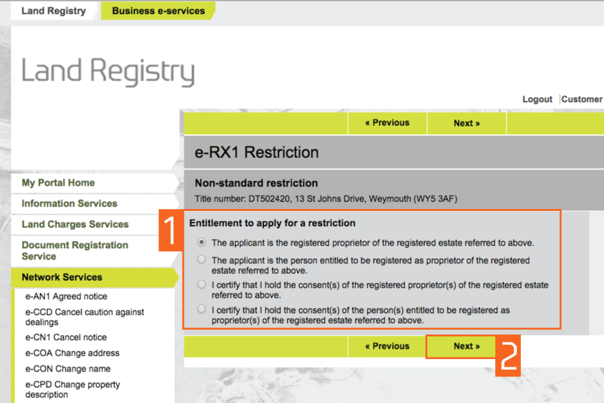Click the bottom Next » button

click(466, 346)
